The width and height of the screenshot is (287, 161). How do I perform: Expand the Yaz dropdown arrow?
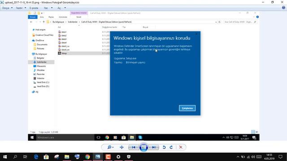click(x=52, y=8)
